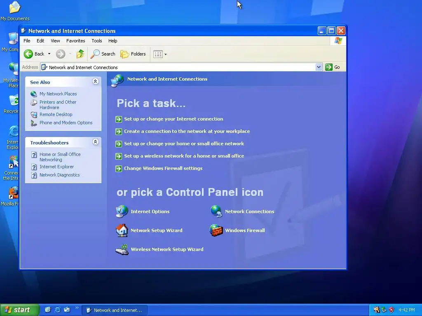Open the Help menu
Screen dimensions: 422x316
click(x=113, y=41)
